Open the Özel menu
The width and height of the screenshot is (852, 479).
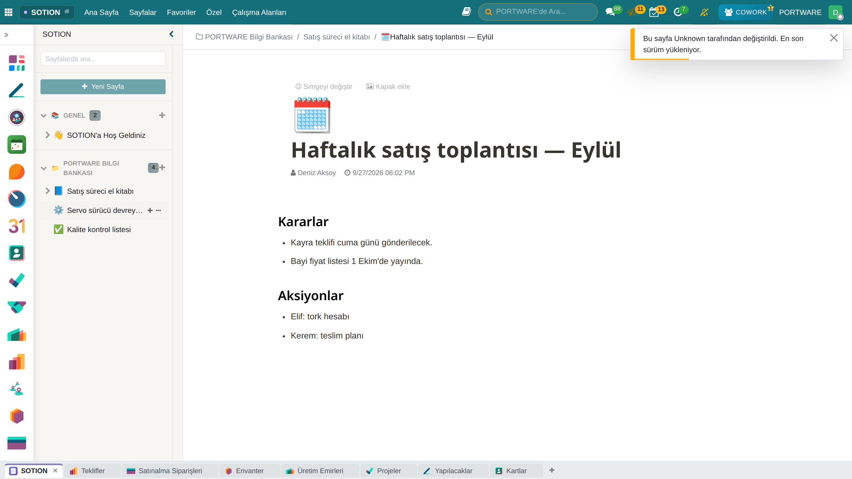214,12
